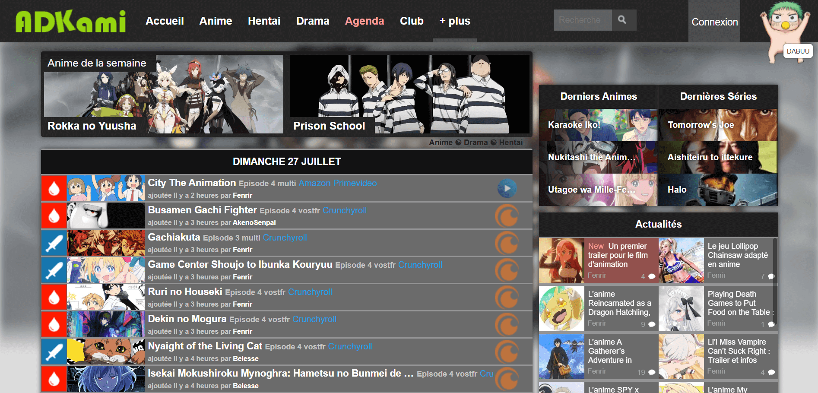Click the blue sword icon beside Gachiakuta
This screenshot has width=818, height=393.
coord(54,243)
